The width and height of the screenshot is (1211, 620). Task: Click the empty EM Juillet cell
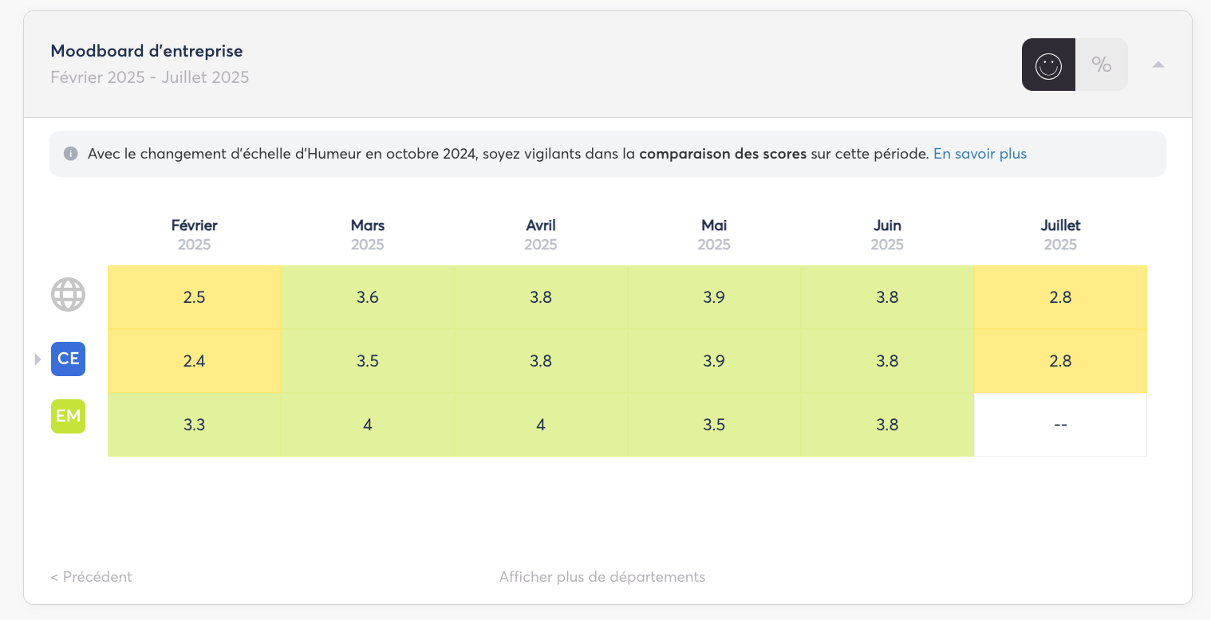pos(1060,425)
